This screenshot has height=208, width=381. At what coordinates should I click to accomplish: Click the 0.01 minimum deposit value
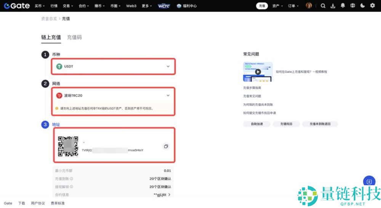coord(167,171)
